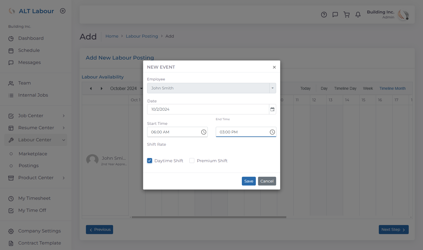Image resolution: width=423 pixels, height=250 pixels.
Task: Close the New Event dialog
Action: (274, 67)
